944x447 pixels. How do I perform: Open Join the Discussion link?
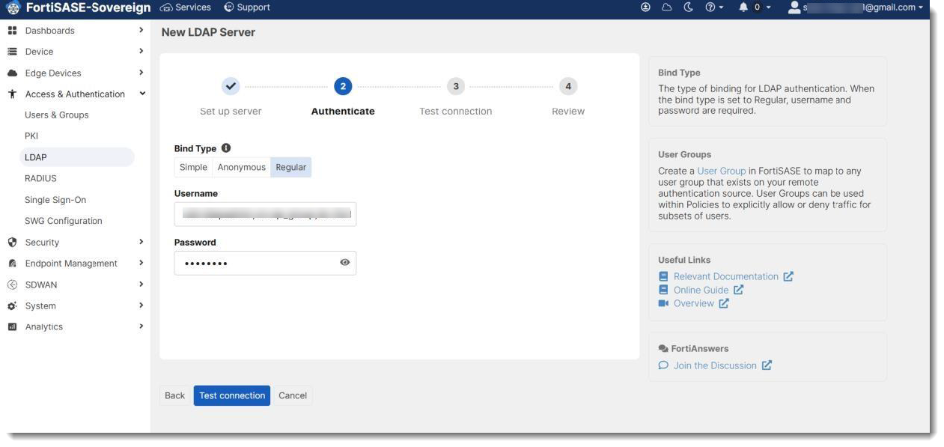(x=715, y=365)
